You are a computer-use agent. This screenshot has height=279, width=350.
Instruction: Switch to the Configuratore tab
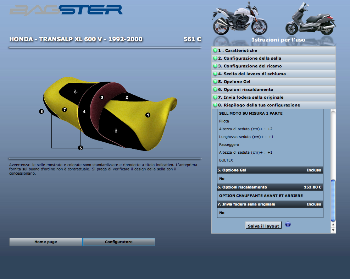pos(119,242)
